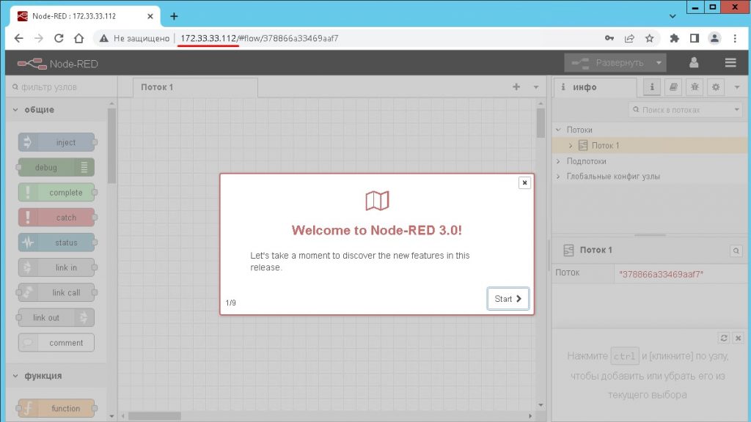
Task: Expand the 'Подпотоки' tree section
Action: click(559, 161)
